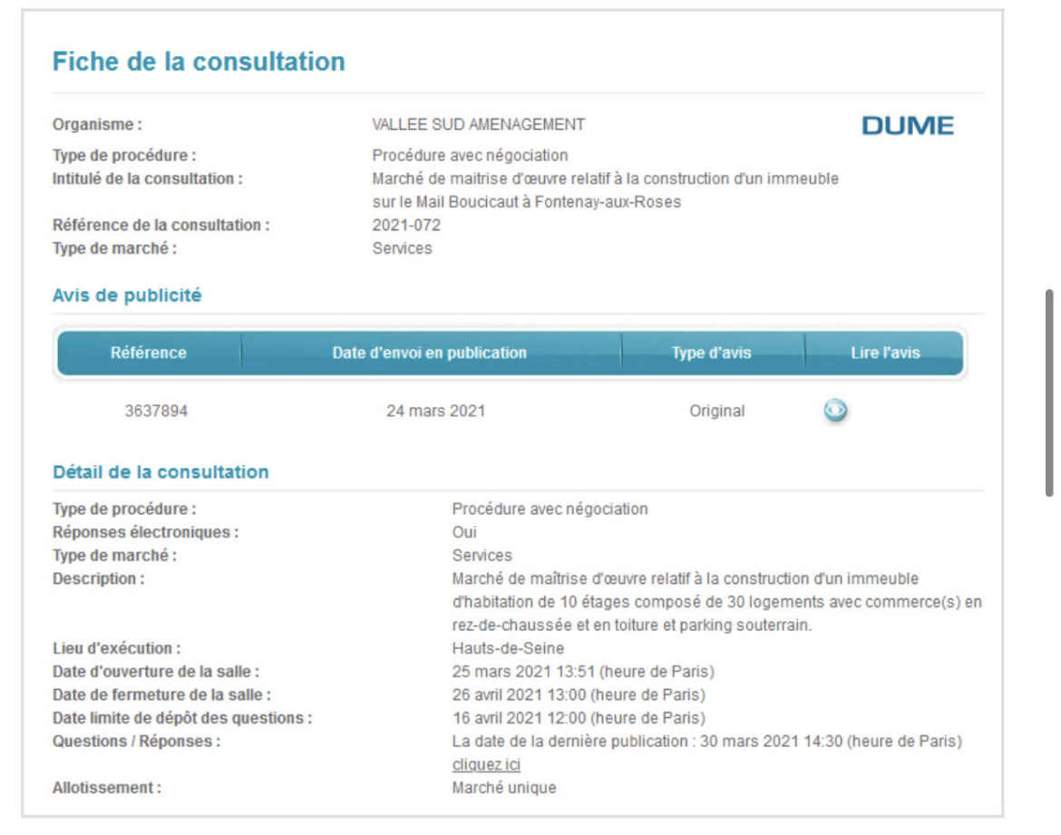Open the notice via the eye icon
Screen dimensions: 1061x835
[835, 410]
